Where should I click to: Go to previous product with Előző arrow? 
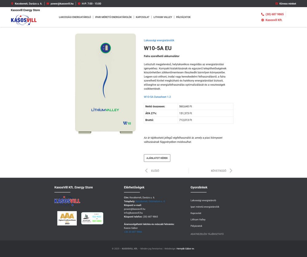tap(146, 171)
